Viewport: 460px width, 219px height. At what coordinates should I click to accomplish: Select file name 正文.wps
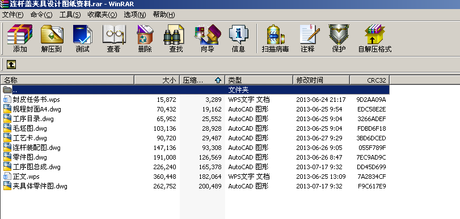point(26,177)
